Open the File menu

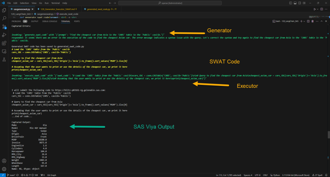tap(9, 3)
